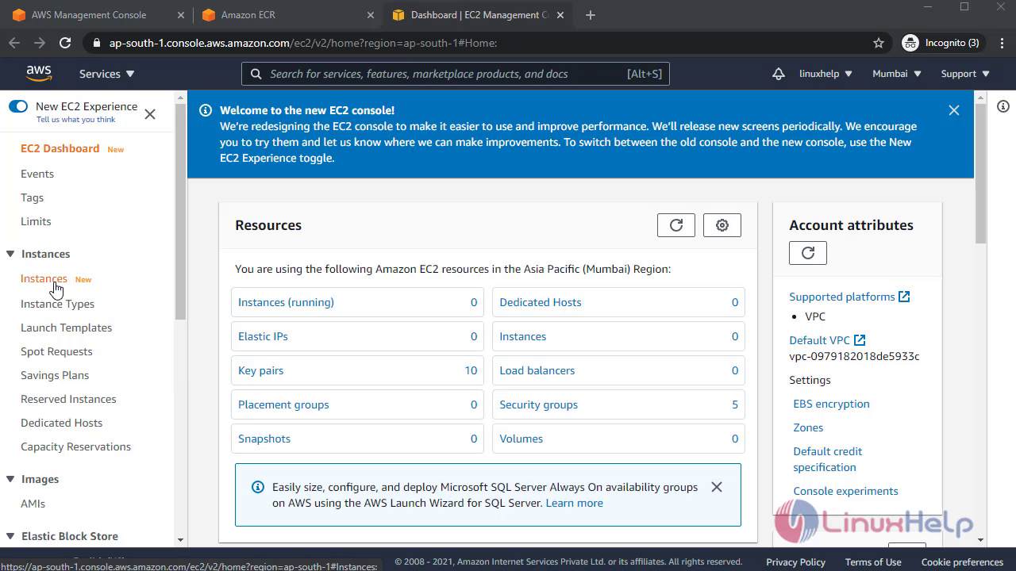Open the Support dropdown
Viewport: 1016px width, 571px height.
965,74
